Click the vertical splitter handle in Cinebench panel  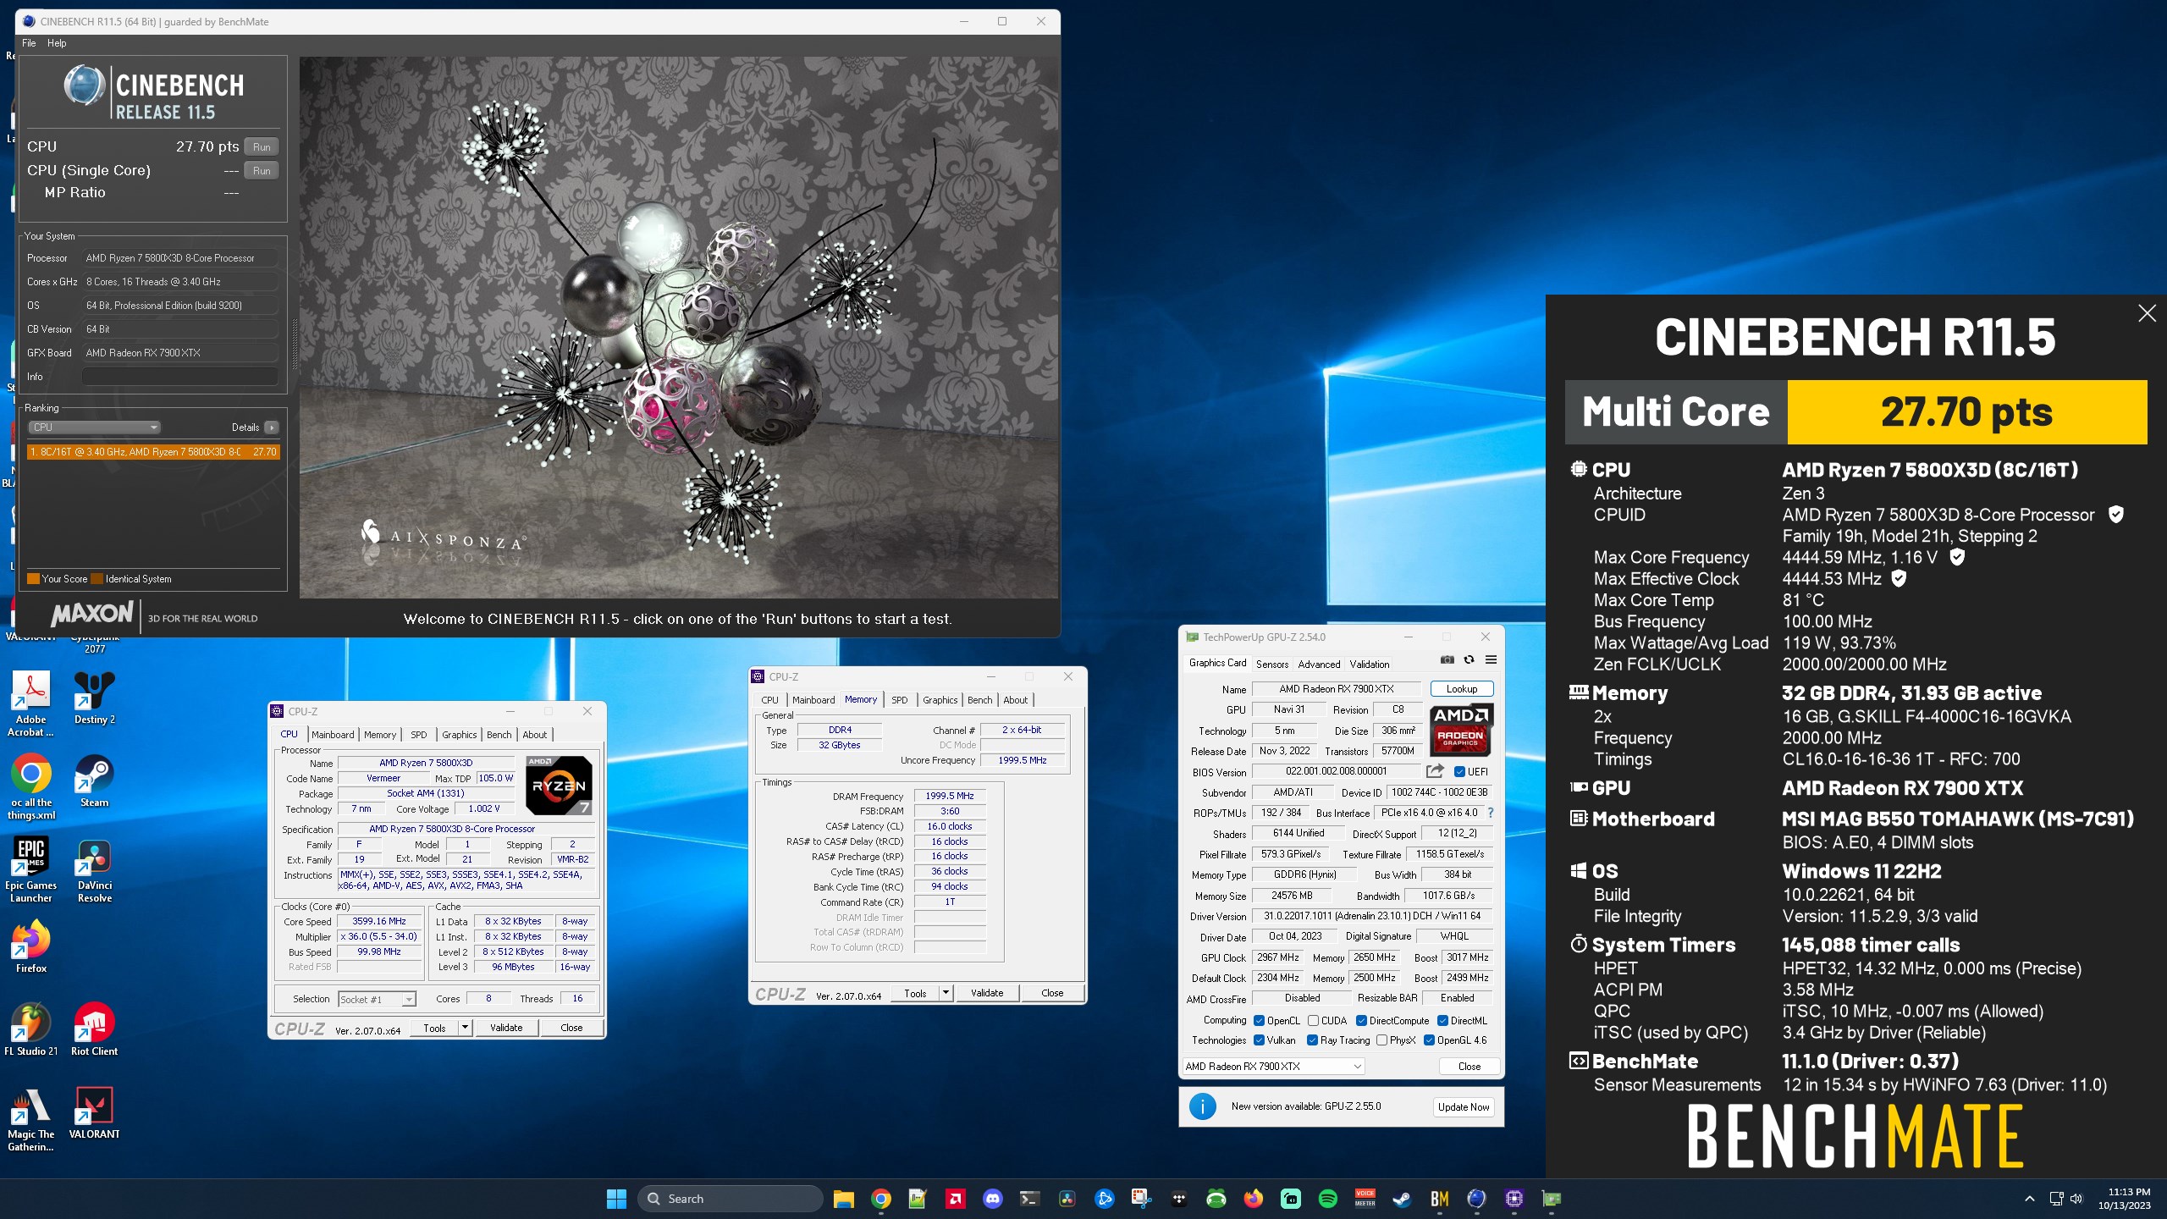click(x=294, y=344)
